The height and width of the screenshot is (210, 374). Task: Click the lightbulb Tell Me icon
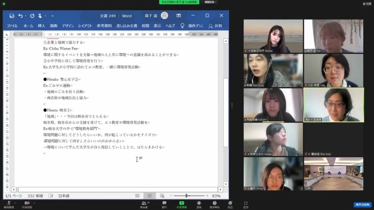[182, 26]
